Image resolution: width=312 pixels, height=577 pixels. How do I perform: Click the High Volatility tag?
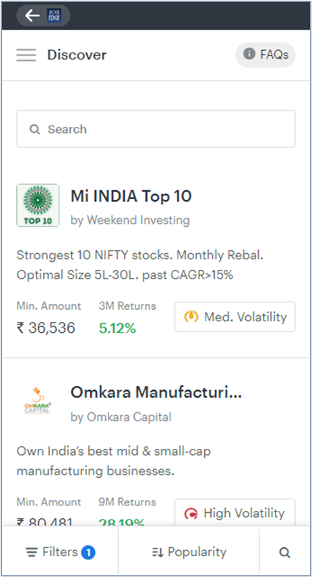[x=235, y=512]
